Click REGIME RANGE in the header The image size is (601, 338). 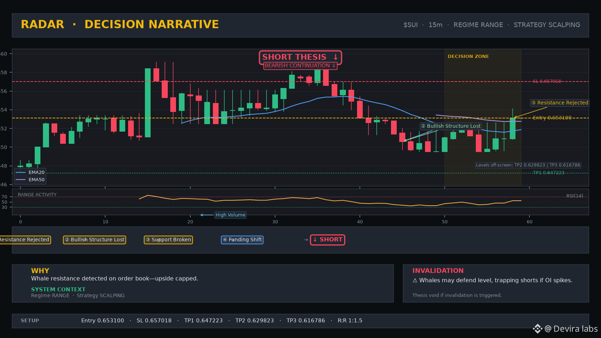(x=478, y=25)
